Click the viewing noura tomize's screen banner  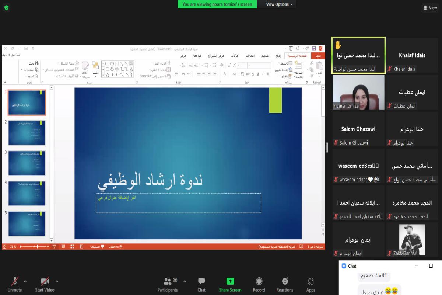(x=217, y=4)
